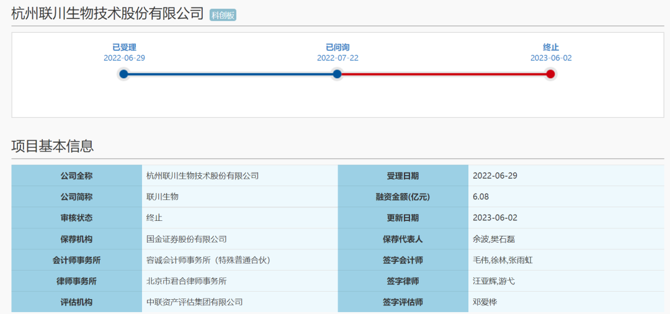Click the 科创板 badge beside the company title

pyautogui.click(x=223, y=16)
